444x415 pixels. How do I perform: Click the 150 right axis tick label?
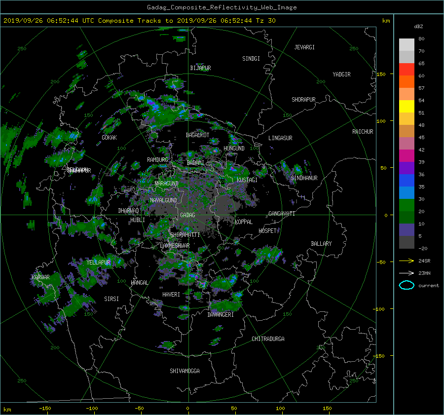point(381,74)
